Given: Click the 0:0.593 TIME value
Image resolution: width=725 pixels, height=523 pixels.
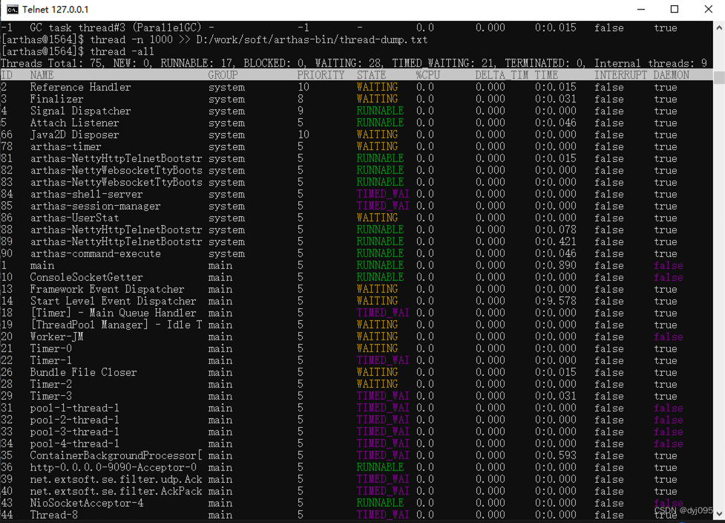Looking at the screenshot, I should tap(555, 455).
